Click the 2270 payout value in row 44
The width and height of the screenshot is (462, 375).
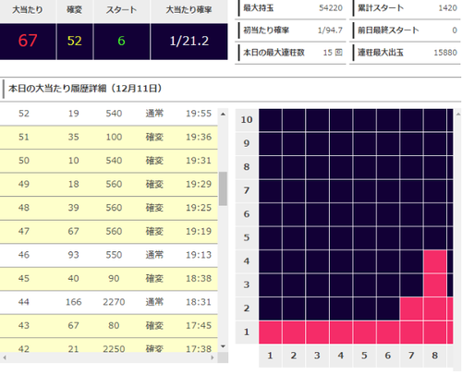click(114, 302)
